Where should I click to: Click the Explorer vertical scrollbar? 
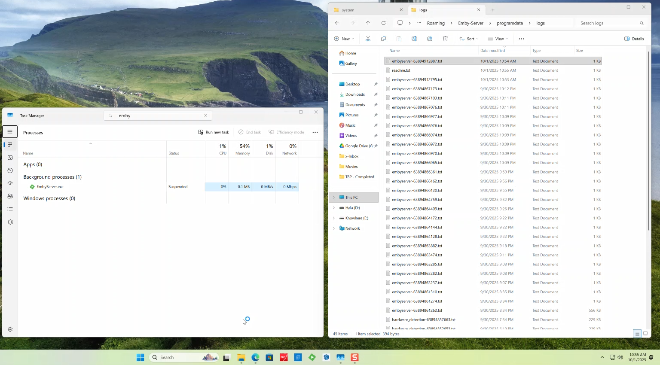click(x=648, y=142)
